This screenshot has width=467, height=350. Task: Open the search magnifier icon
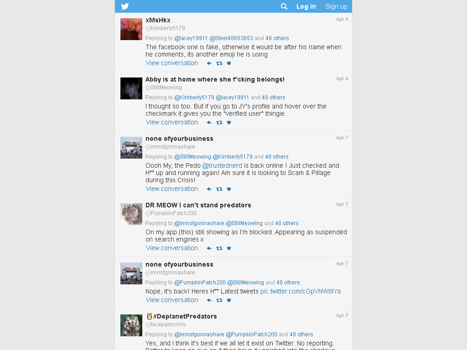coord(284,6)
